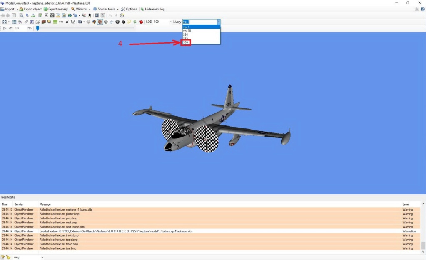Click the green swap arrows icon
The height and width of the screenshot is (260, 426).
[135, 22]
